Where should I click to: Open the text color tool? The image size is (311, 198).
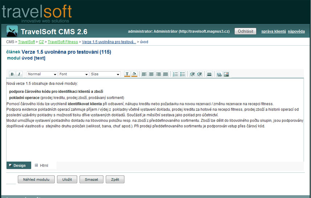tap(127, 74)
